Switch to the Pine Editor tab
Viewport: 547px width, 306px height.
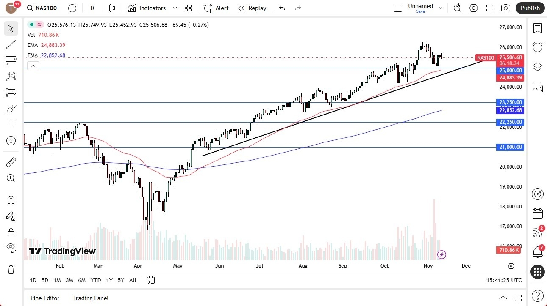tap(44, 298)
